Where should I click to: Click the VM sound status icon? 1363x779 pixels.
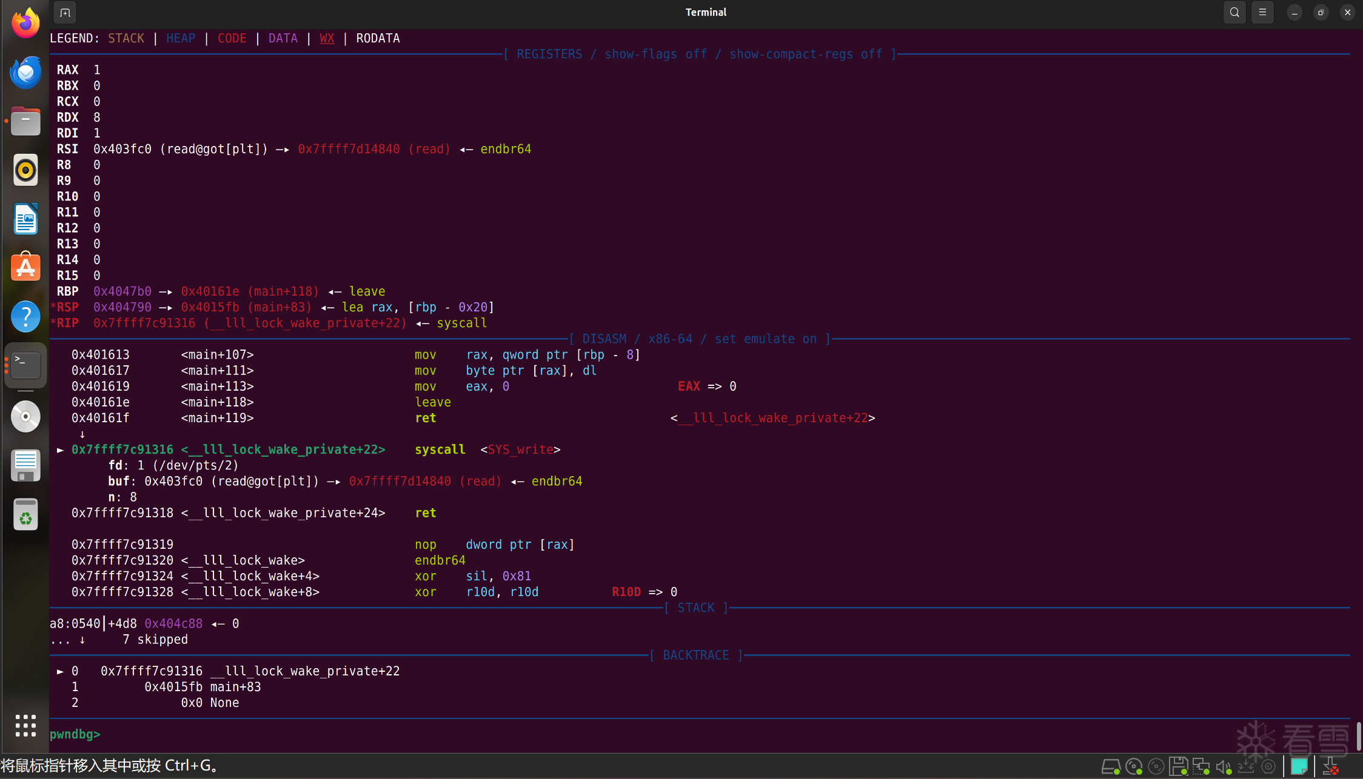click(x=1223, y=767)
